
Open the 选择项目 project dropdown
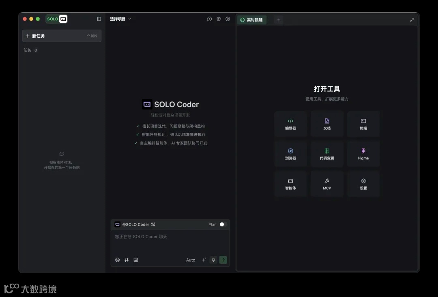pos(120,19)
